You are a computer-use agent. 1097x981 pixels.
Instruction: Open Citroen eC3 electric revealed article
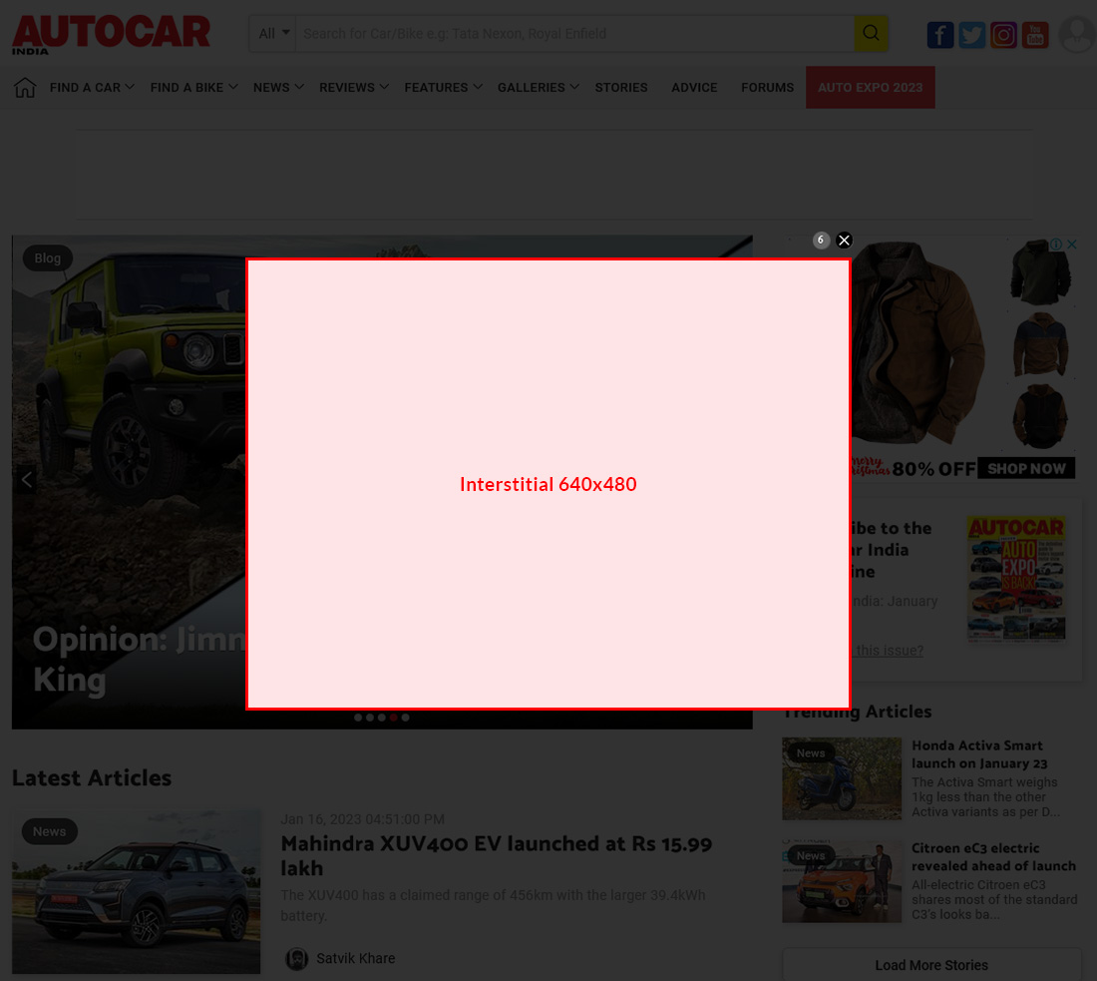[x=993, y=857]
